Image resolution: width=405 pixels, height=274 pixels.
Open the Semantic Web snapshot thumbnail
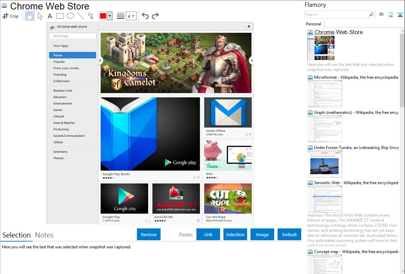[x=325, y=199]
